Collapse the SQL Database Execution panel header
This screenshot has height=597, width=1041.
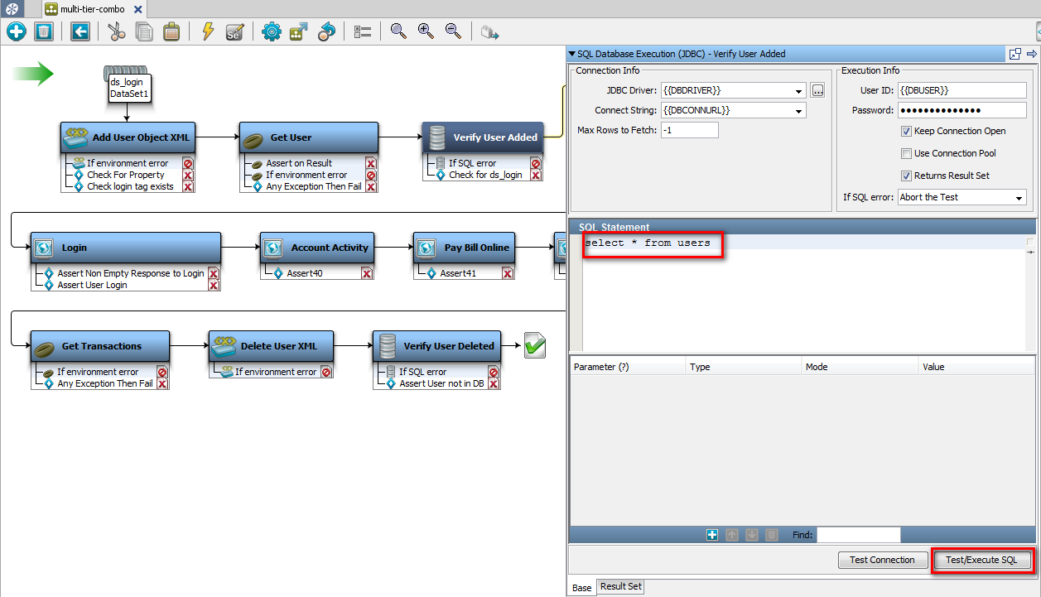click(572, 53)
